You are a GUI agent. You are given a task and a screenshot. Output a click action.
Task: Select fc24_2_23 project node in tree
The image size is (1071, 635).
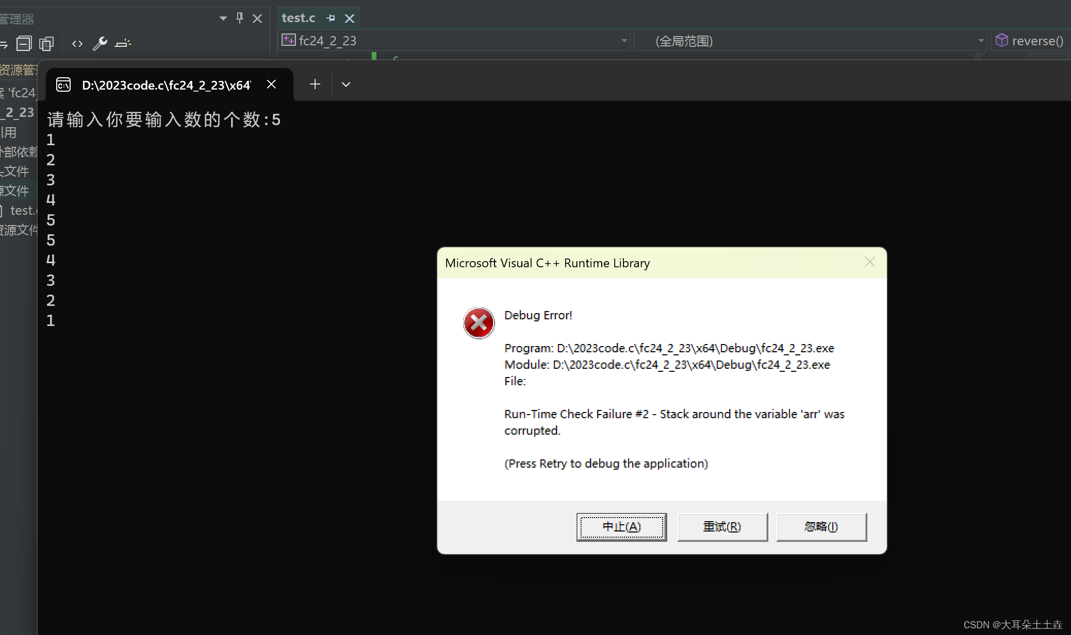coord(18,112)
